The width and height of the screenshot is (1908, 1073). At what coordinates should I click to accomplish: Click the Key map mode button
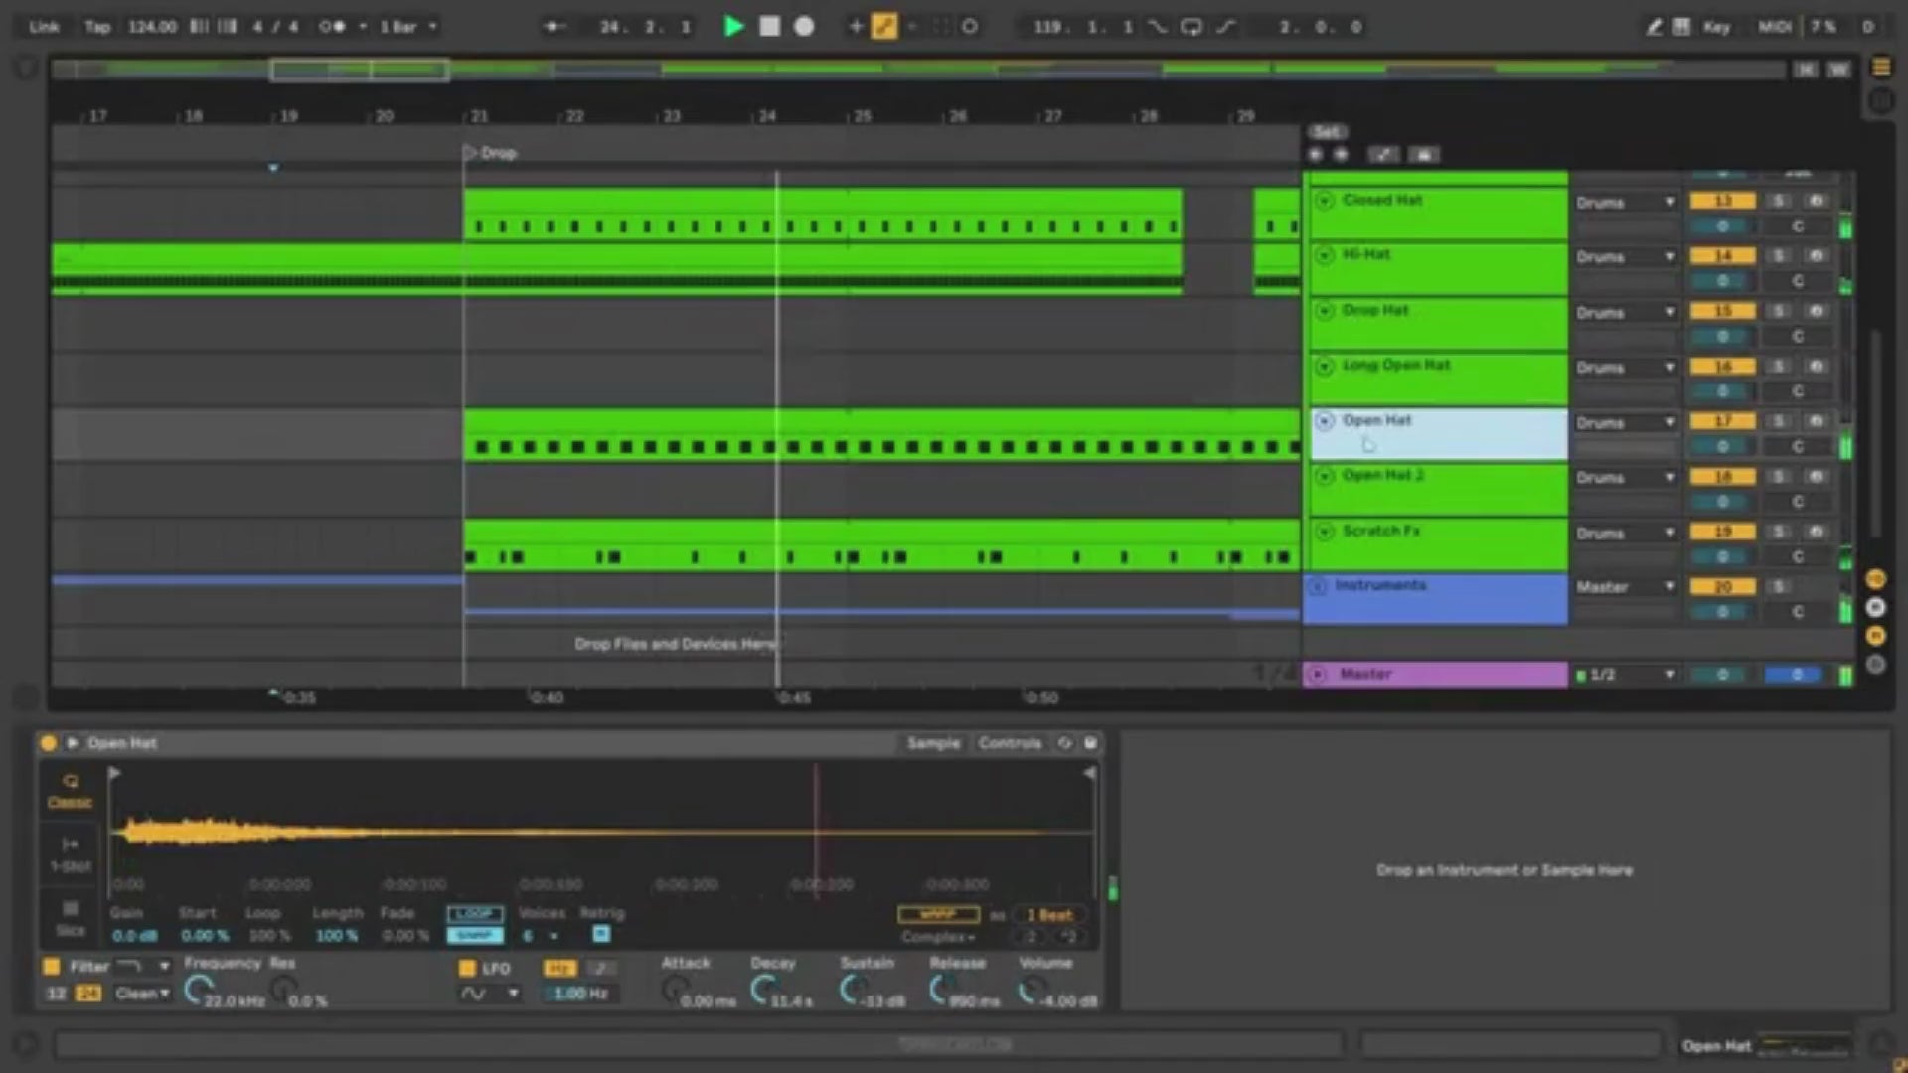(1716, 27)
